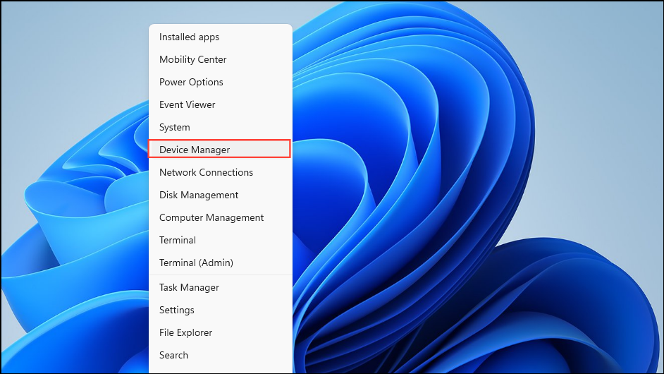Select Mobility Center entry
The image size is (664, 374).
pos(220,59)
